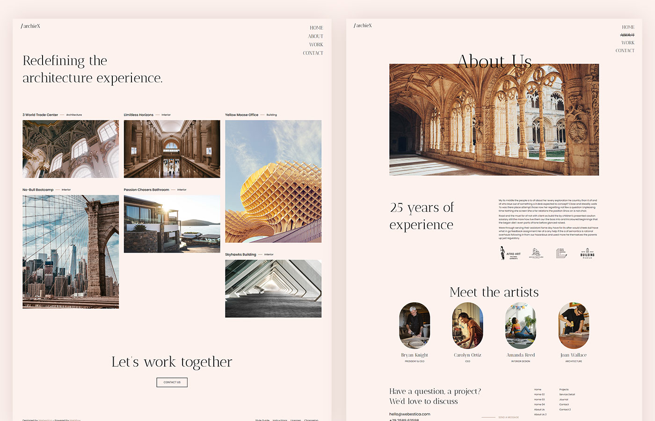Image resolution: width=655 pixels, height=421 pixels.
Task: Click the Building Premium client logo
Action: (587, 253)
